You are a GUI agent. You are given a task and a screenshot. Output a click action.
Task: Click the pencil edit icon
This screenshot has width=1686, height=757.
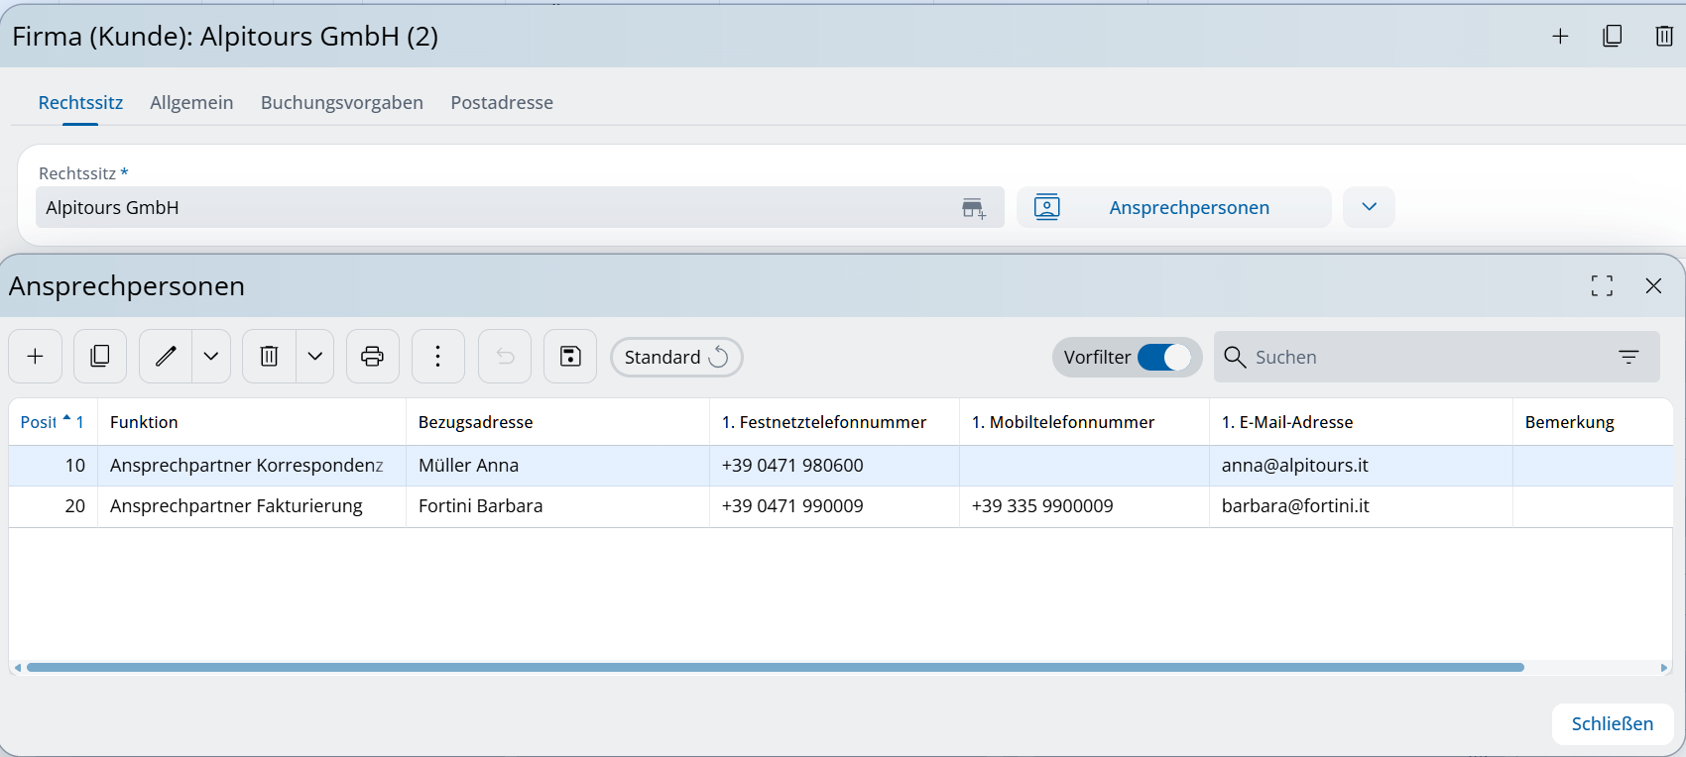point(166,357)
